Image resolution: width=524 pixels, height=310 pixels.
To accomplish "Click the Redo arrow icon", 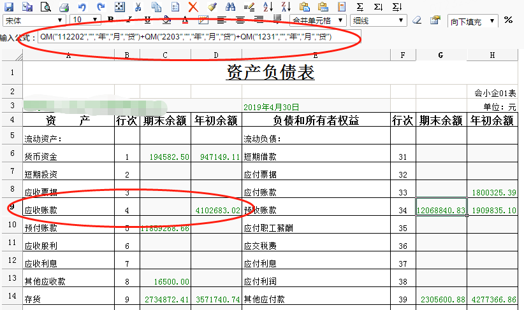I will [101, 6].
